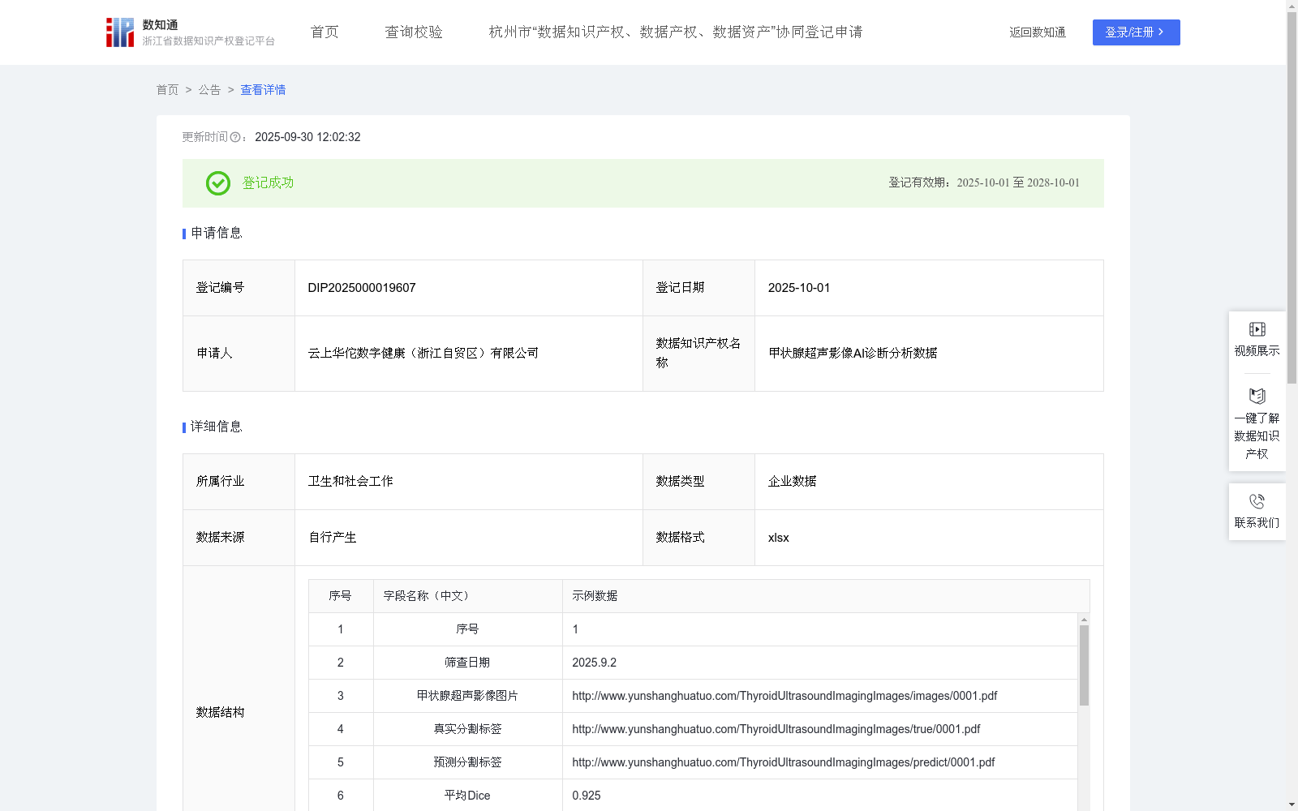Click sample value 2025.9.2
Image resolution: width=1298 pixels, height=811 pixels.
pyautogui.click(x=594, y=663)
